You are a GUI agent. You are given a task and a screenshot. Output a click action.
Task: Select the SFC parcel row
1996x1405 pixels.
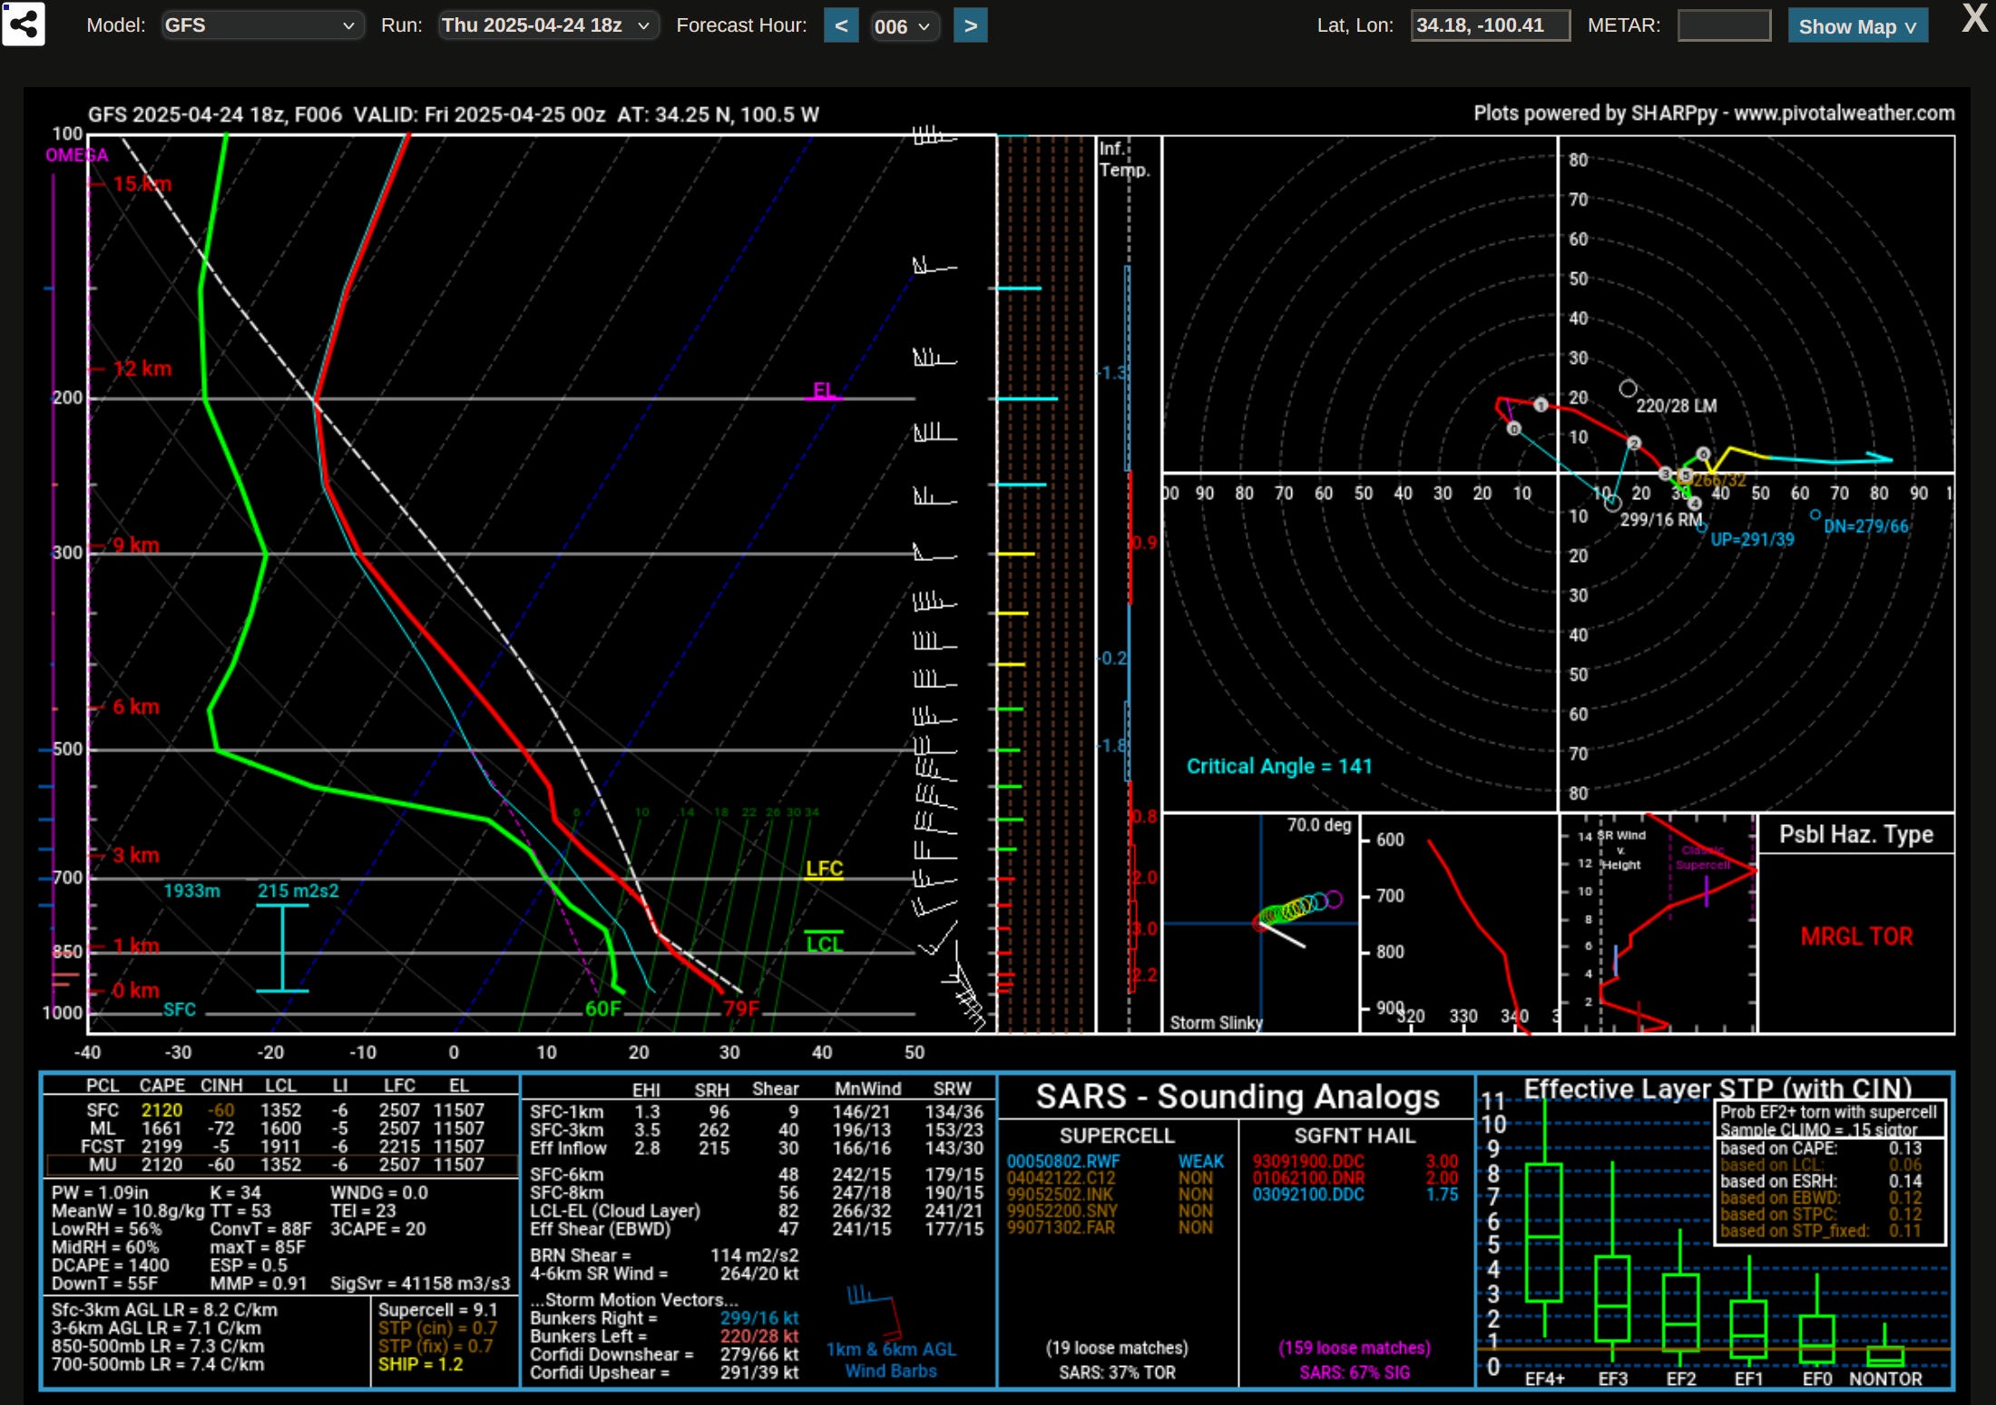pos(281,1110)
